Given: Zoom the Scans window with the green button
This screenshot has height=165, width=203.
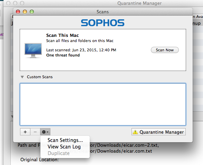Looking at the screenshot, I should [32, 12].
